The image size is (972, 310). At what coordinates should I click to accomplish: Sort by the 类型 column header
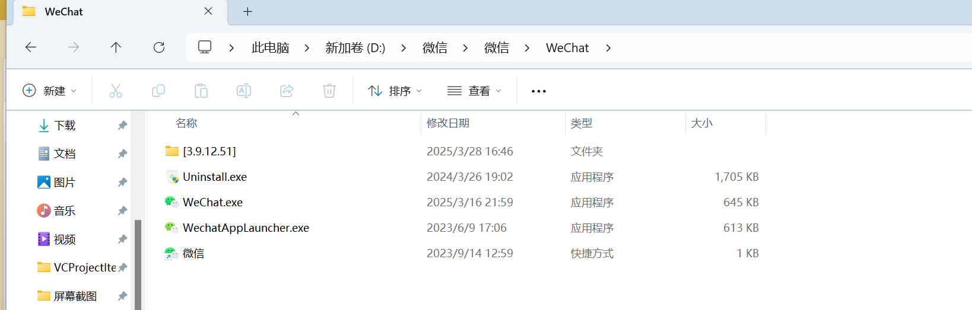point(582,123)
